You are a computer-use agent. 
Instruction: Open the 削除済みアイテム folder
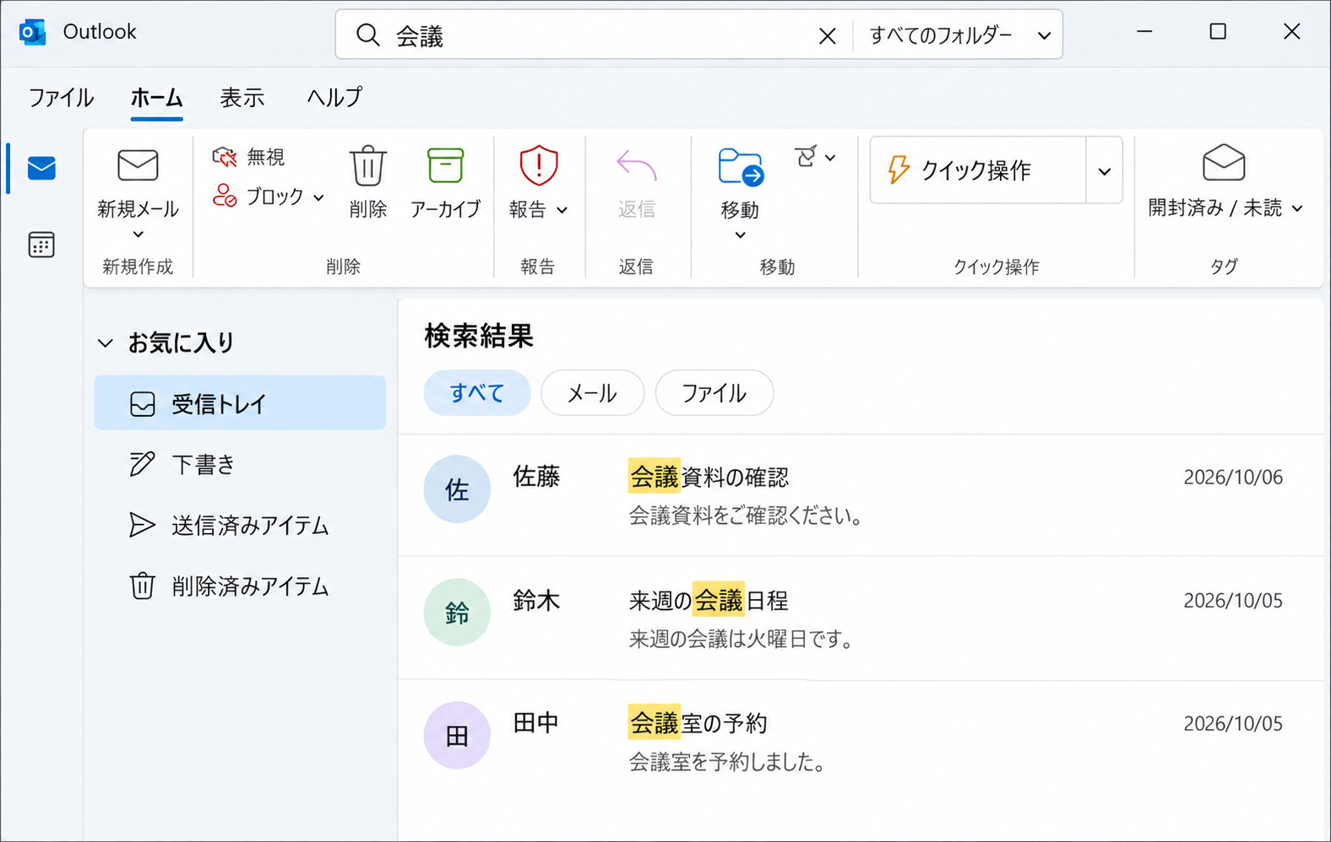tap(240, 586)
